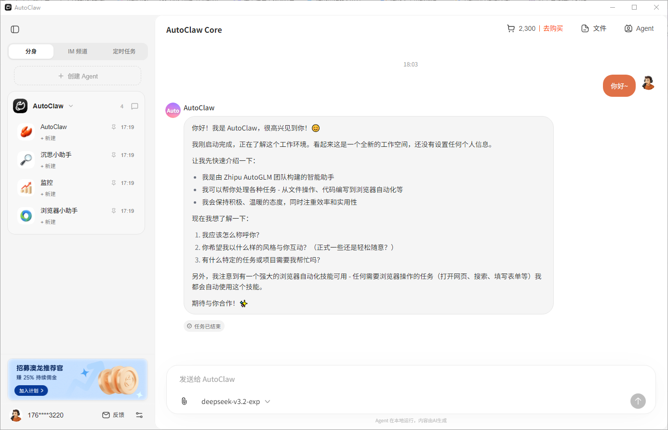Pin the 浏览器小助手 agent
Image resolution: width=668 pixels, height=430 pixels.
(x=114, y=211)
